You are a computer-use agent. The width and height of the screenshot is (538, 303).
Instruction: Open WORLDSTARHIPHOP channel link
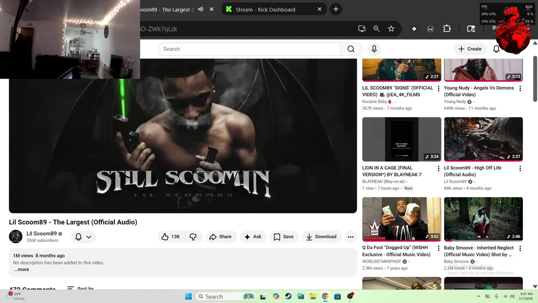(382, 261)
